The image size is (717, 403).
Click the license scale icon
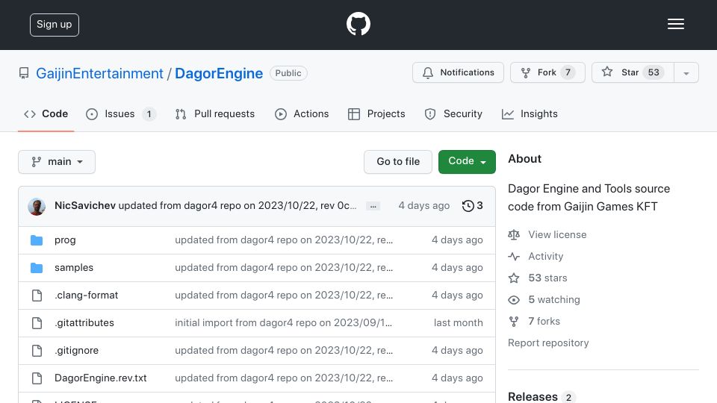(x=514, y=235)
